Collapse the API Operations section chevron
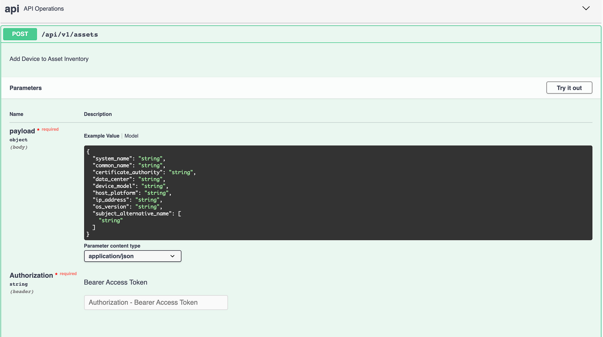 pos(586,8)
